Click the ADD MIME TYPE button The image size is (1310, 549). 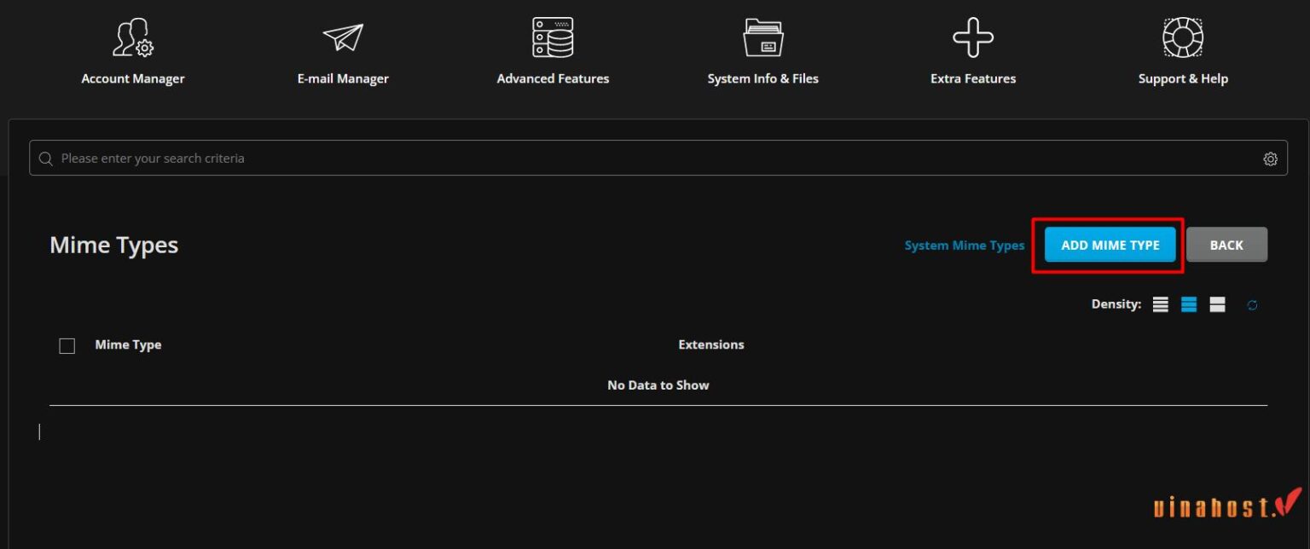click(x=1109, y=245)
